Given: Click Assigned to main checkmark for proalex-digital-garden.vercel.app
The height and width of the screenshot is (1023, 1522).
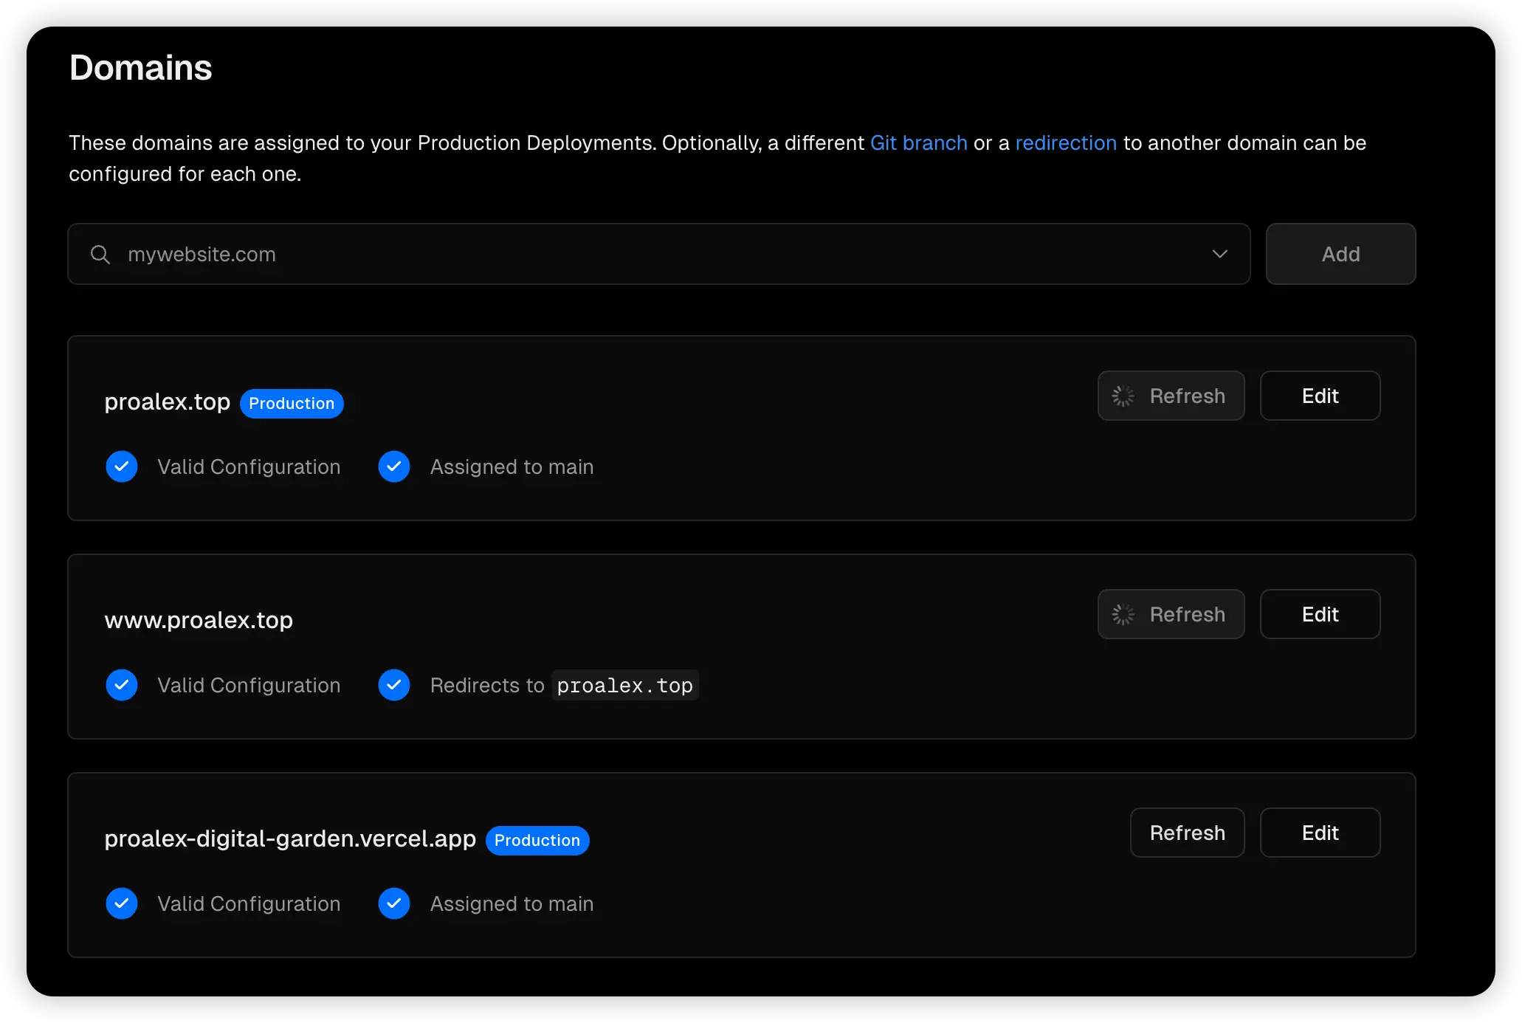Looking at the screenshot, I should [x=394, y=903].
